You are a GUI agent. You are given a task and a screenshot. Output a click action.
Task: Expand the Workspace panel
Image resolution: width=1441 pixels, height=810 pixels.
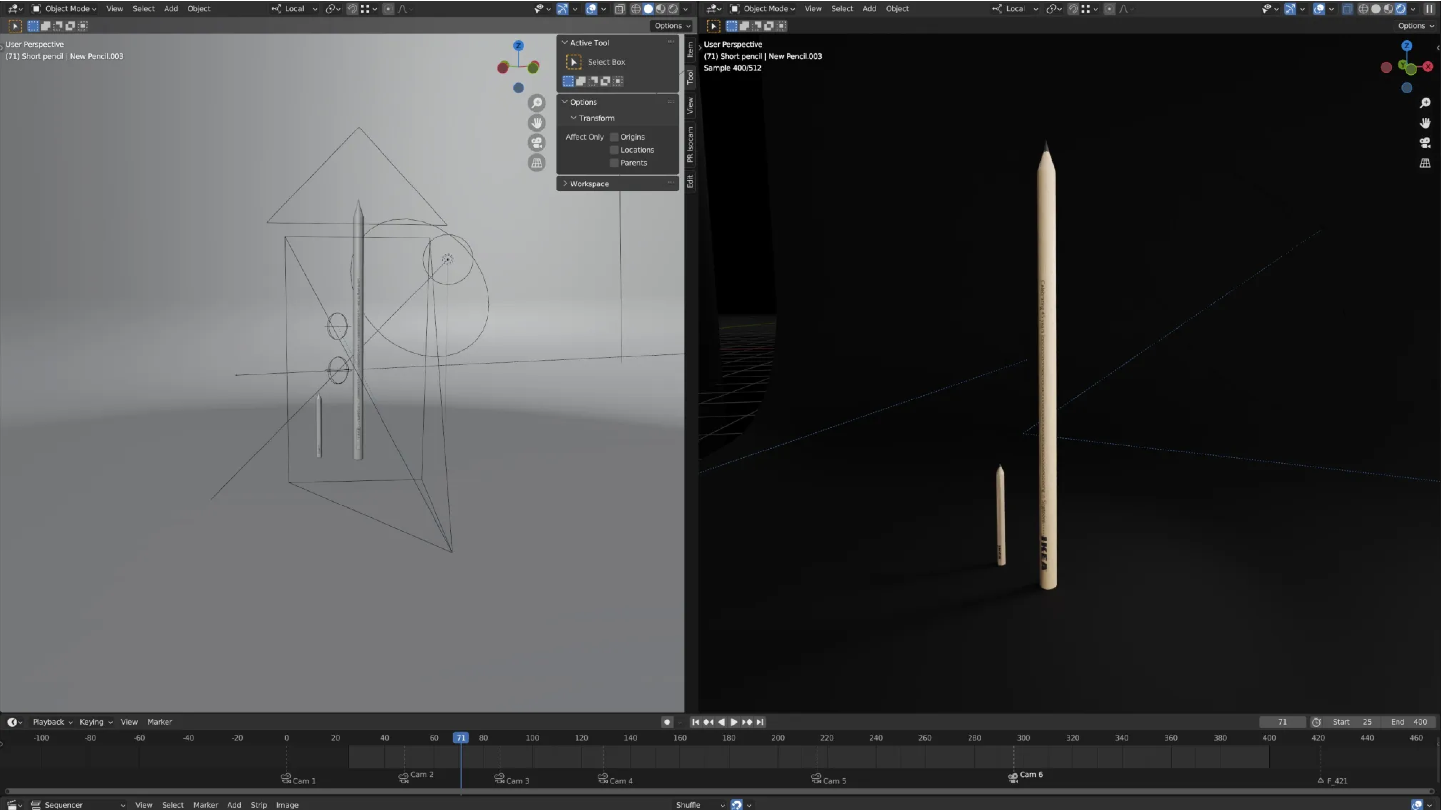click(x=589, y=183)
